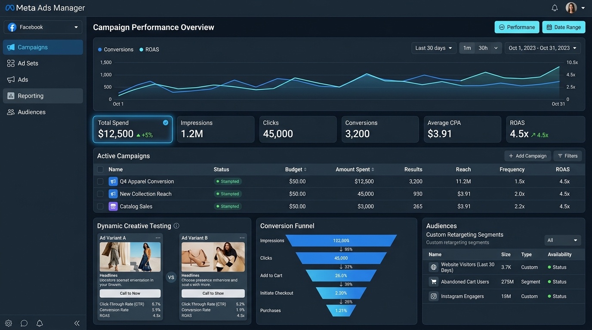Click the Meta logo icon
Screen dimensions: 592x330
pyautogui.click(x=9, y=8)
